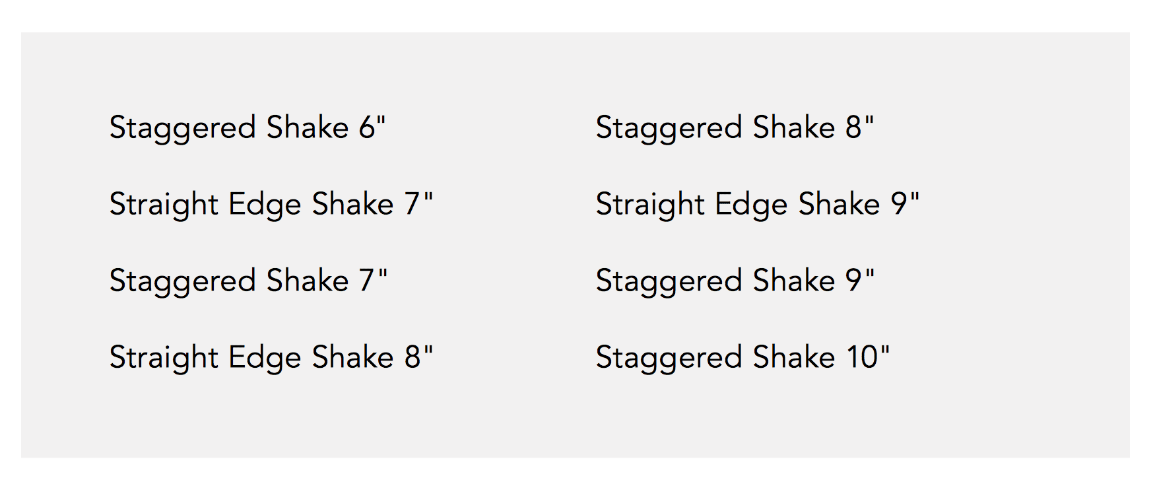
Task: View the nine-inch Straight Edge Shake
Action: click(x=757, y=204)
